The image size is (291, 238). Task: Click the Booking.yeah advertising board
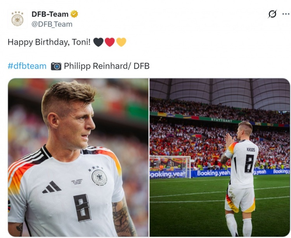213,173
